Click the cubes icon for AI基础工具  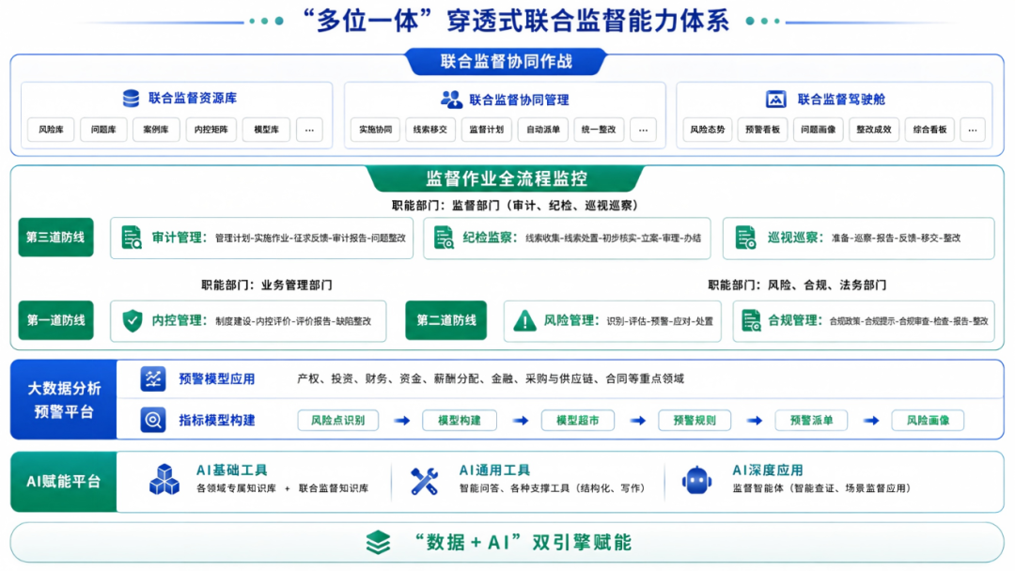tap(164, 480)
